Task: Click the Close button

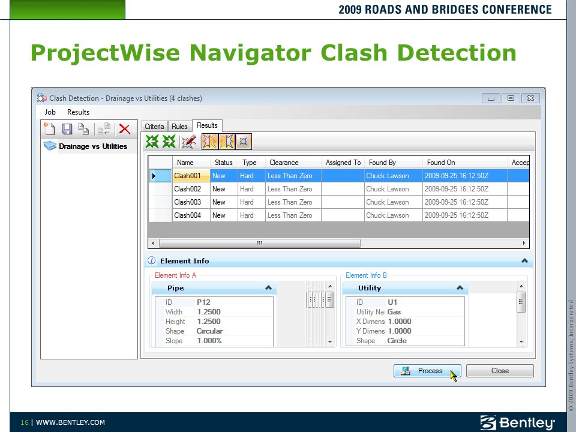Action: coord(500,371)
